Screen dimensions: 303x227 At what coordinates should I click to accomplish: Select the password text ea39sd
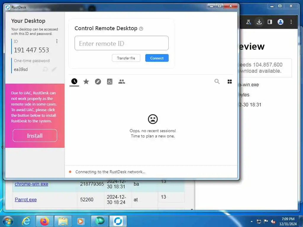click(x=21, y=69)
